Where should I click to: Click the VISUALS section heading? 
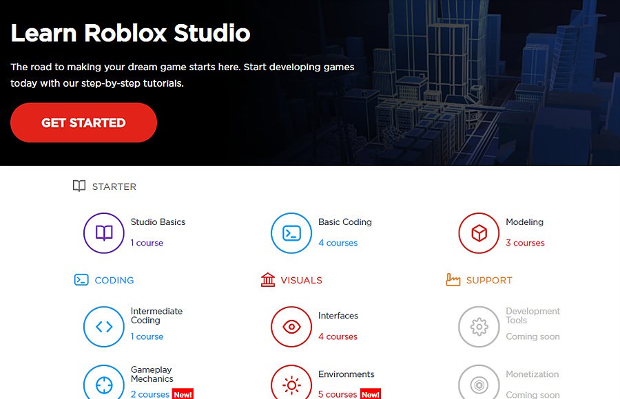302,280
